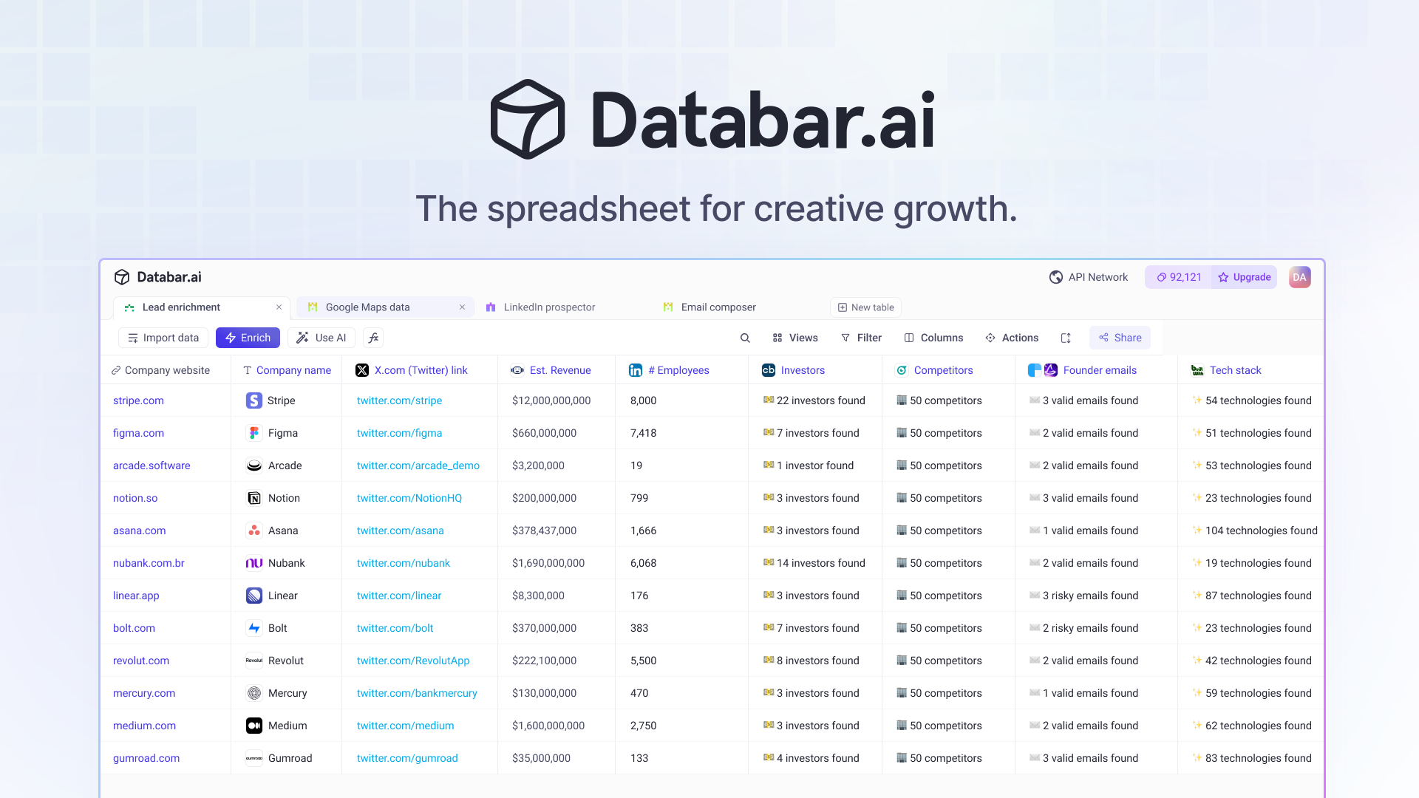This screenshot has width=1419, height=798.
Task: Click stripe.com company link
Action: click(x=137, y=400)
